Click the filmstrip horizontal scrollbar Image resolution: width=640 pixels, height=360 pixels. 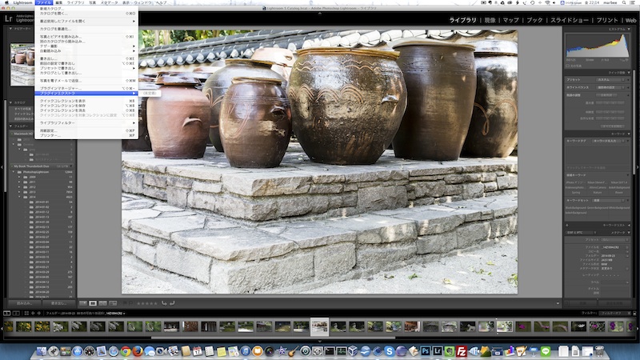pyautogui.click(x=273, y=338)
